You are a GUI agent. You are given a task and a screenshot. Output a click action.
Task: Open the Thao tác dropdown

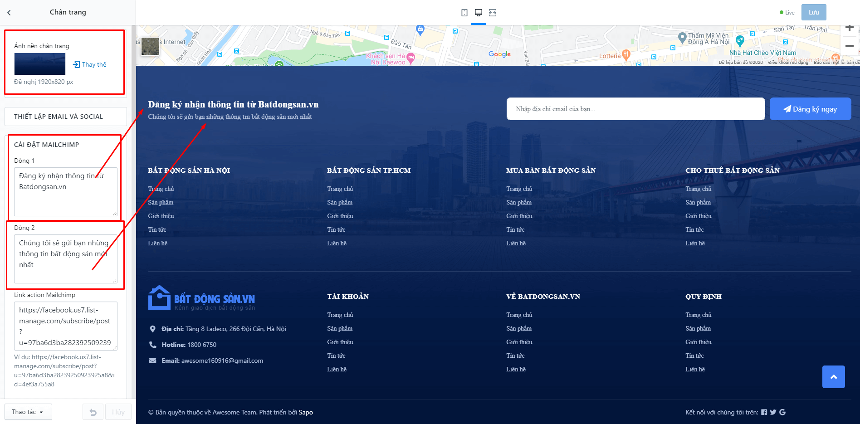click(x=28, y=412)
